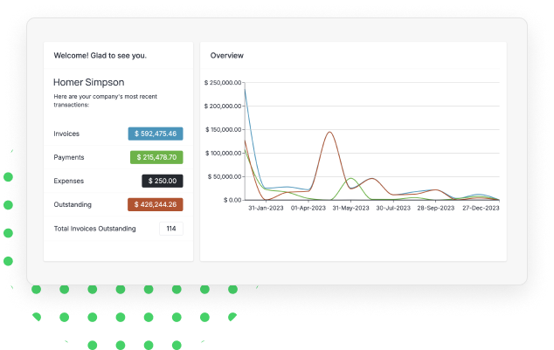
Task: Click the brown line peak near April
Action: [x=329, y=133]
